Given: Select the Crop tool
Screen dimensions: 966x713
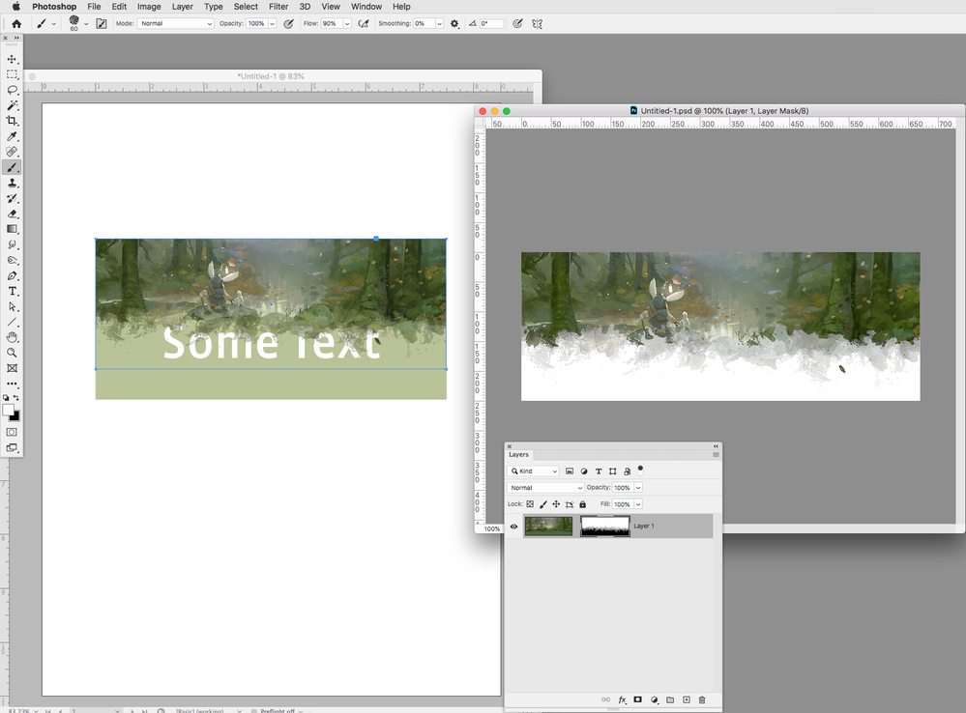Looking at the screenshot, I should [x=12, y=121].
